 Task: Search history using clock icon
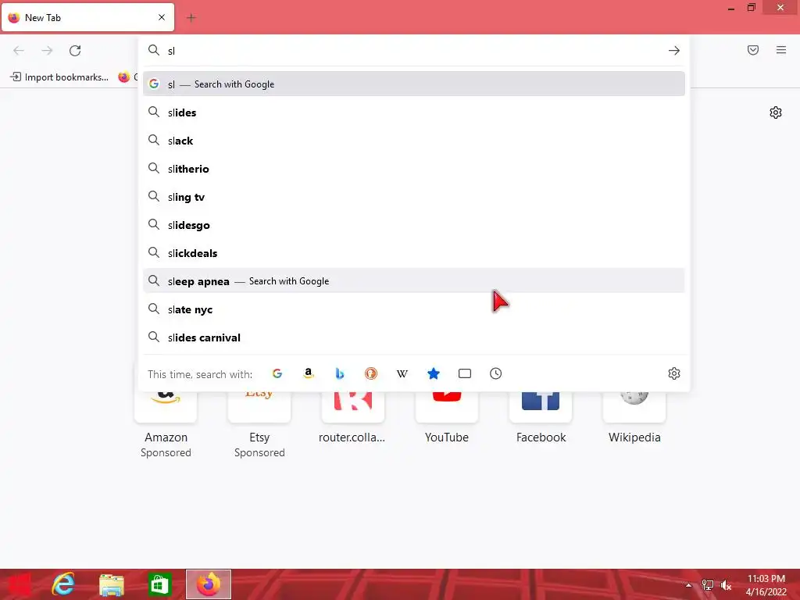[496, 373]
